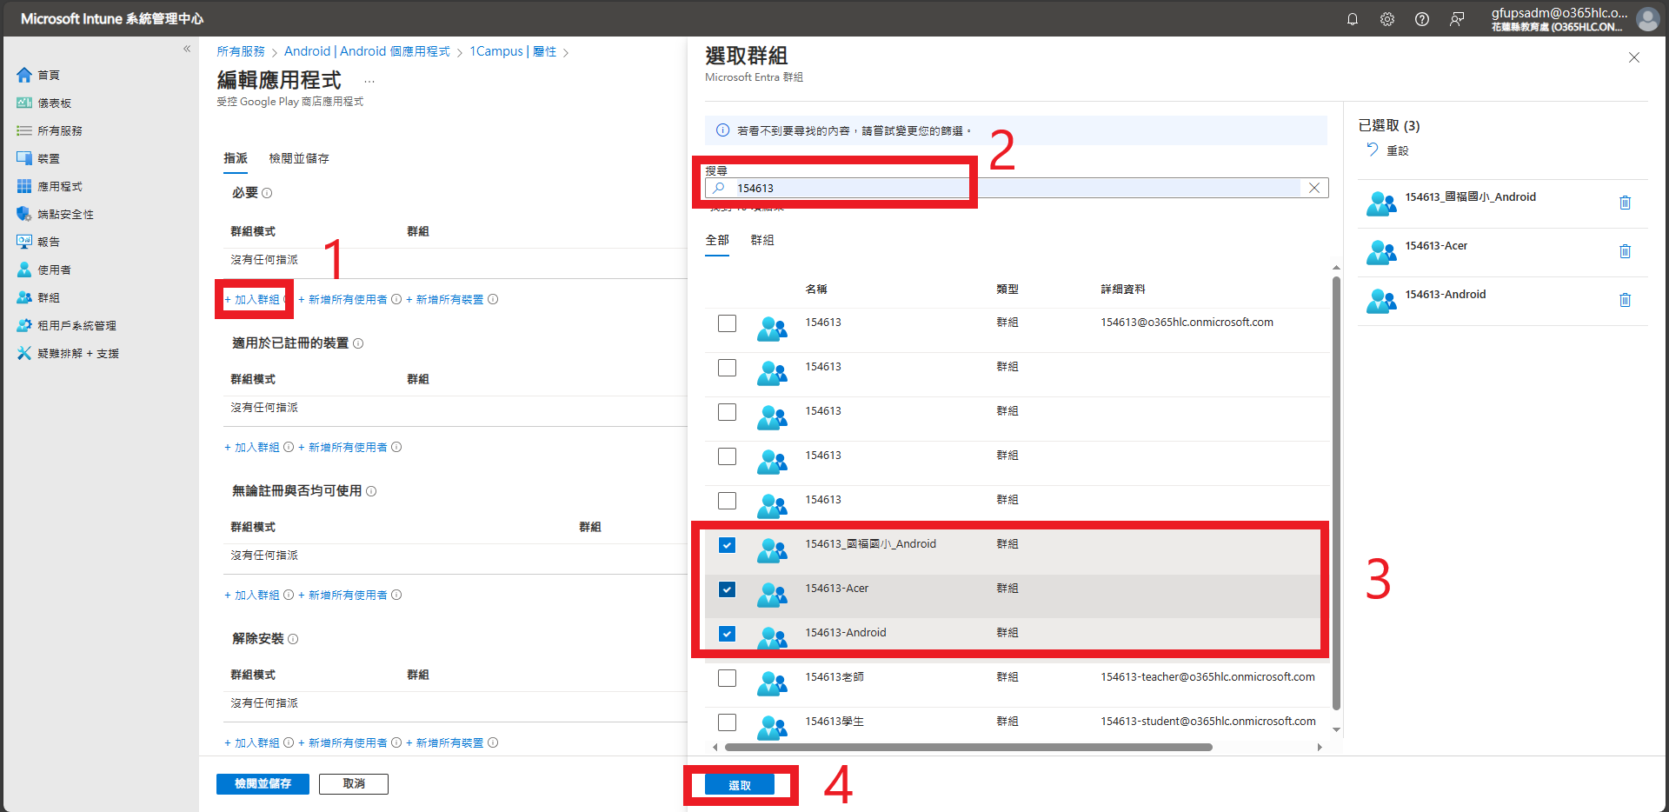Click the 重設 reset icon
1669x812 pixels.
pyautogui.click(x=1373, y=150)
